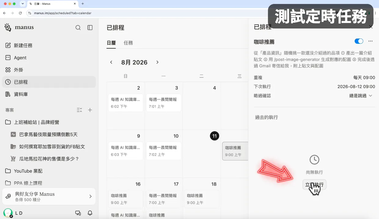The height and width of the screenshot is (219, 379).
Task: Open task 巴拿馬藝伎限量預購倒數5天
Action: pyautogui.click(x=49, y=134)
